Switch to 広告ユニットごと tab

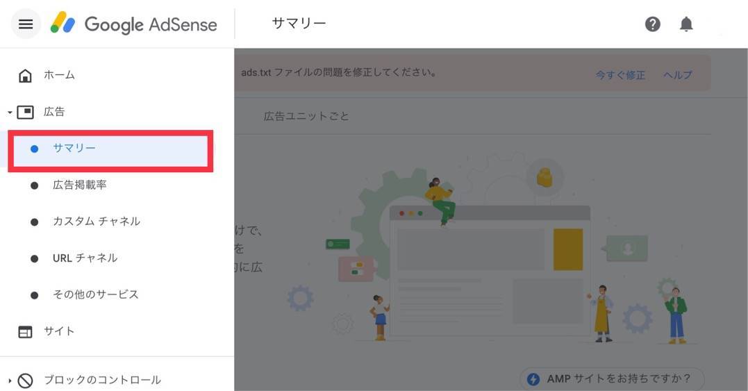(306, 116)
